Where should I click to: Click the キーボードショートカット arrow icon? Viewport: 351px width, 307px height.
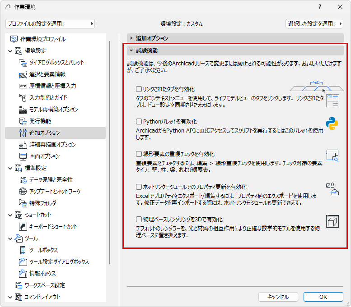tap(23, 227)
